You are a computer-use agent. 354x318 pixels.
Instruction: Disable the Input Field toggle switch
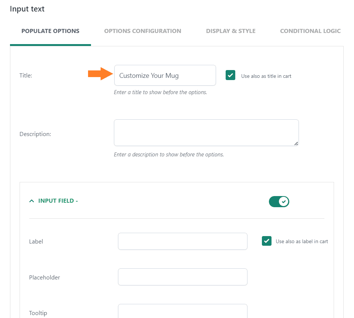(279, 202)
